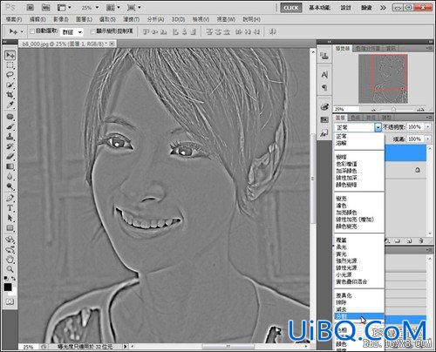Image resolution: width=436 pixels, height=352 pixels.
Task: Open the 群組 auto-select dropdown
Action: (x=72, y=31)
